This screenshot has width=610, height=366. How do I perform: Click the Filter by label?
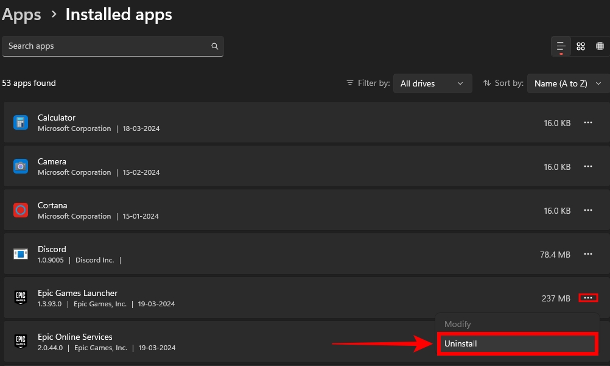pyautogui.click(x=373, y=83)
